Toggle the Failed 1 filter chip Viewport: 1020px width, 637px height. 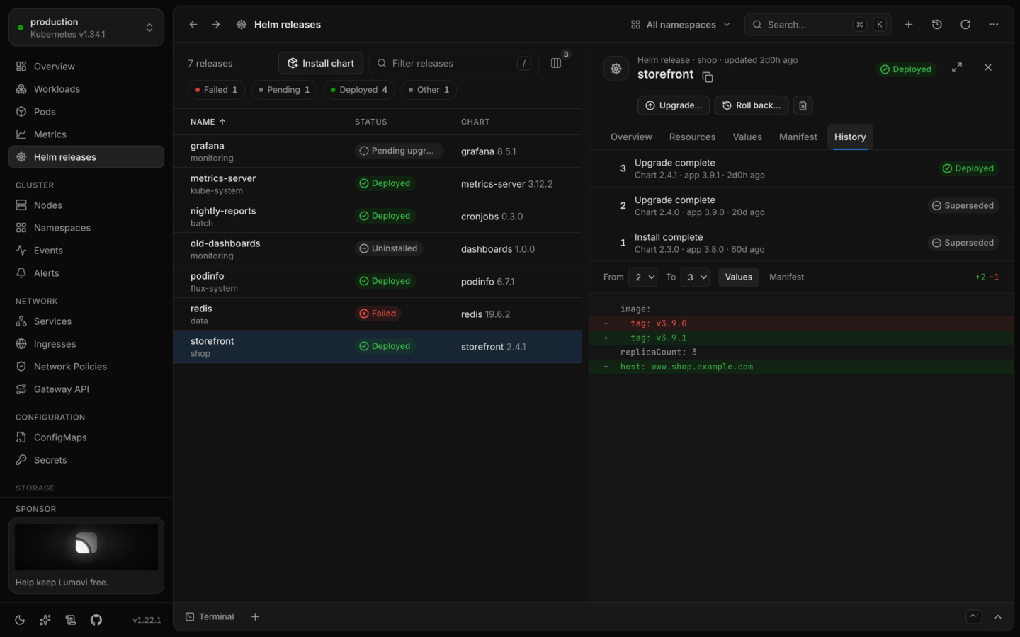217,90
